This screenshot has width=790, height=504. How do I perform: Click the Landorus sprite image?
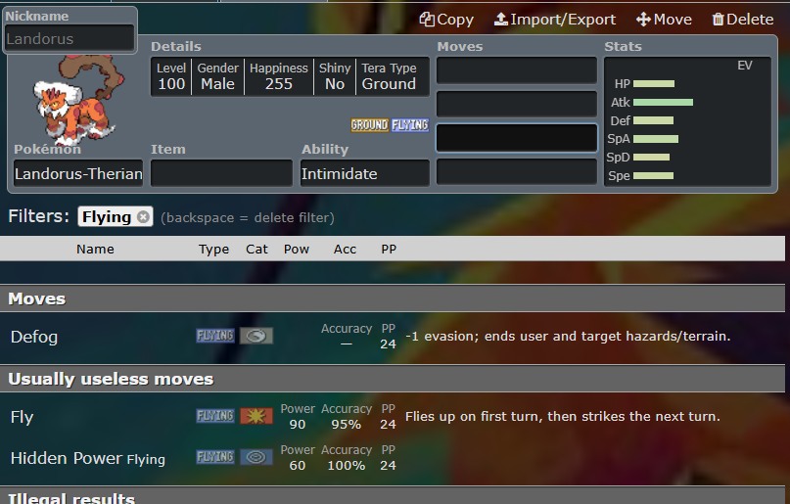[78, 99]
